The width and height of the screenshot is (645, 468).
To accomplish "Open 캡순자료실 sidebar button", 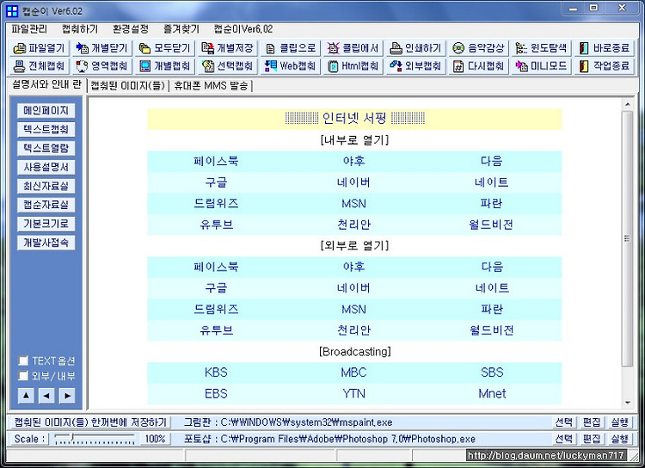I will pos(46,205).
